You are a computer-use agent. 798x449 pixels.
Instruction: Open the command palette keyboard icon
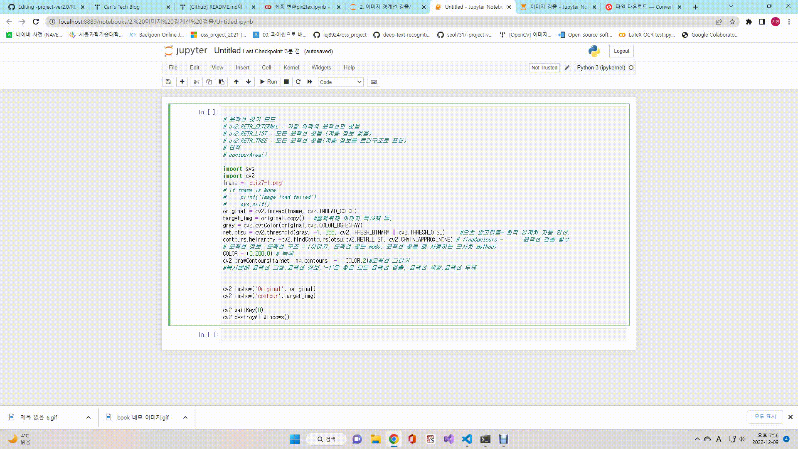374,82
